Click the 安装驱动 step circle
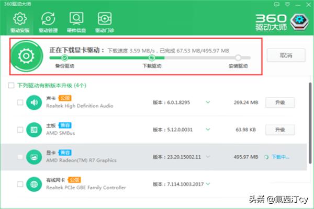The image size is (314, 209). click(x=238, y=58)
